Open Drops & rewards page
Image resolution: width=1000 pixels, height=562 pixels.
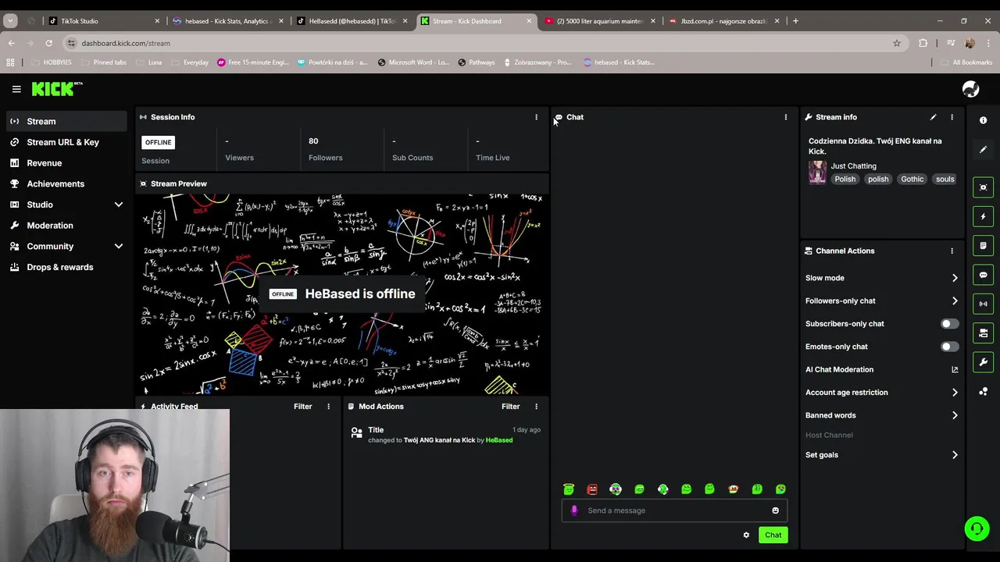[x=66, y=267]
